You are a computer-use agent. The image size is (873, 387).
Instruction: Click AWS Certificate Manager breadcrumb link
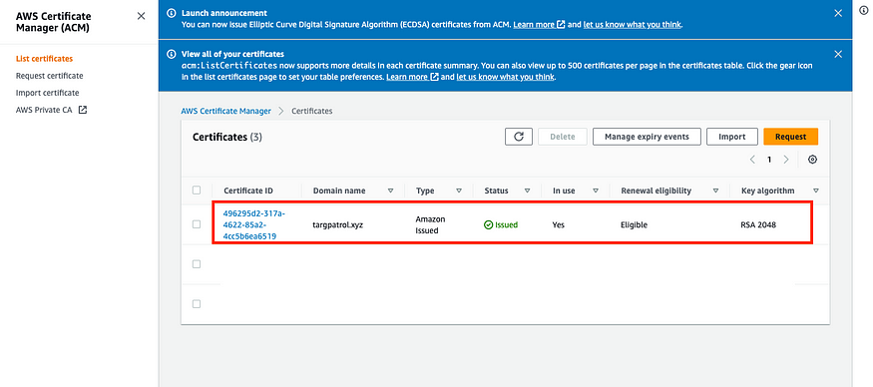click(x=226, y=111)
